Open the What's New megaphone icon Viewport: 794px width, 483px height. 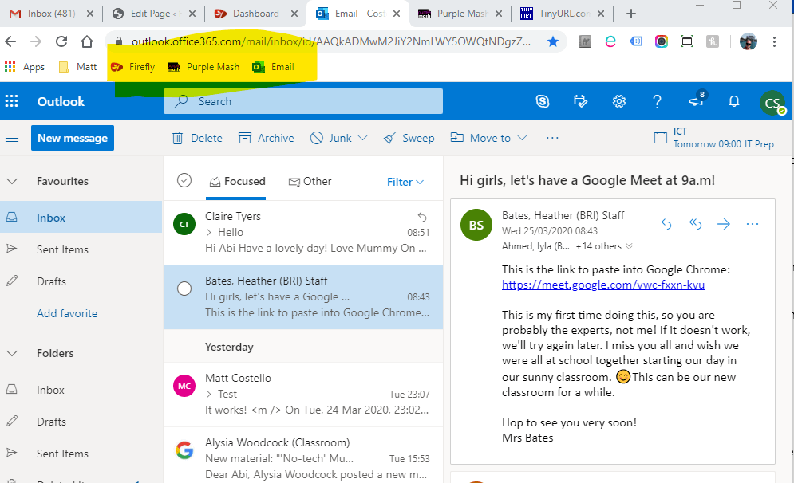(697, 100)
